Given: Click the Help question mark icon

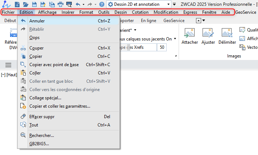Looking at the screenshot, I should (102, 4).
